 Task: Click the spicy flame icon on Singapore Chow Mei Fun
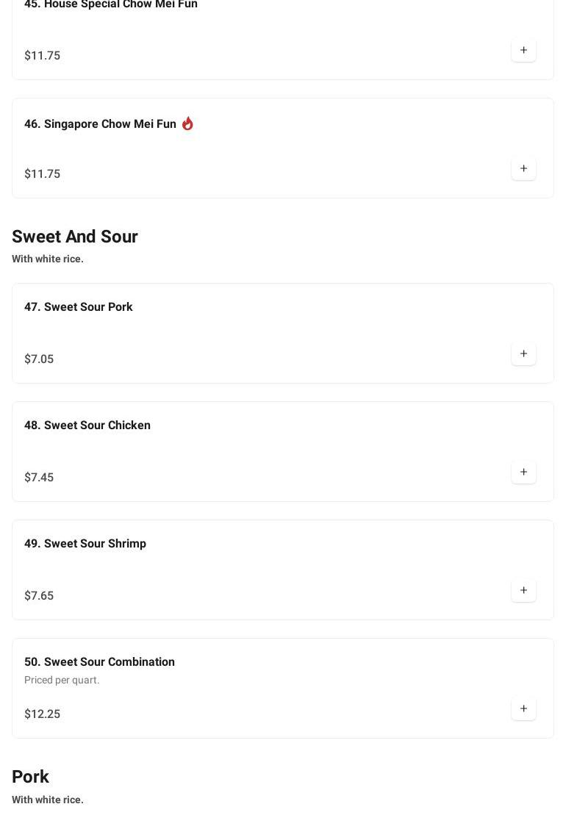tap(187, 123)
